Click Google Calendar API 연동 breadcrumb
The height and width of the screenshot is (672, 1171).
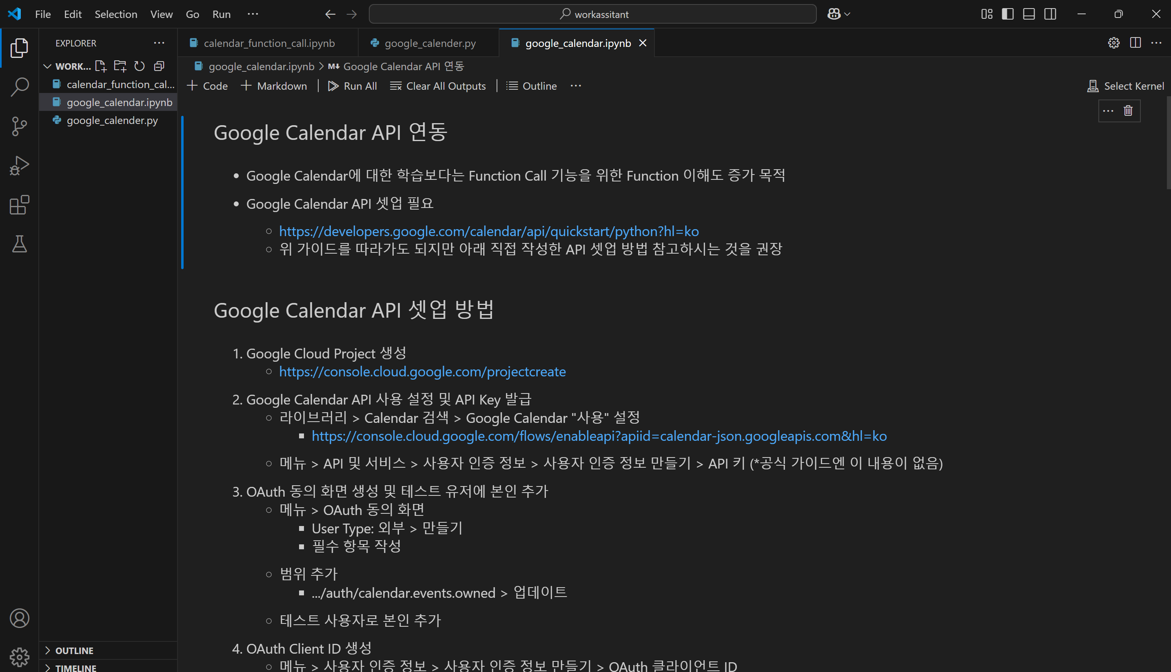[396, 66]
